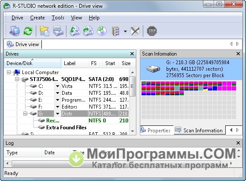Open dropdown arrow for E: drive
This screenshot has height=181, width=246.
click(57, 100)
